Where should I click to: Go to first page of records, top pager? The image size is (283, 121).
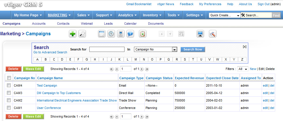coord(112,69)
